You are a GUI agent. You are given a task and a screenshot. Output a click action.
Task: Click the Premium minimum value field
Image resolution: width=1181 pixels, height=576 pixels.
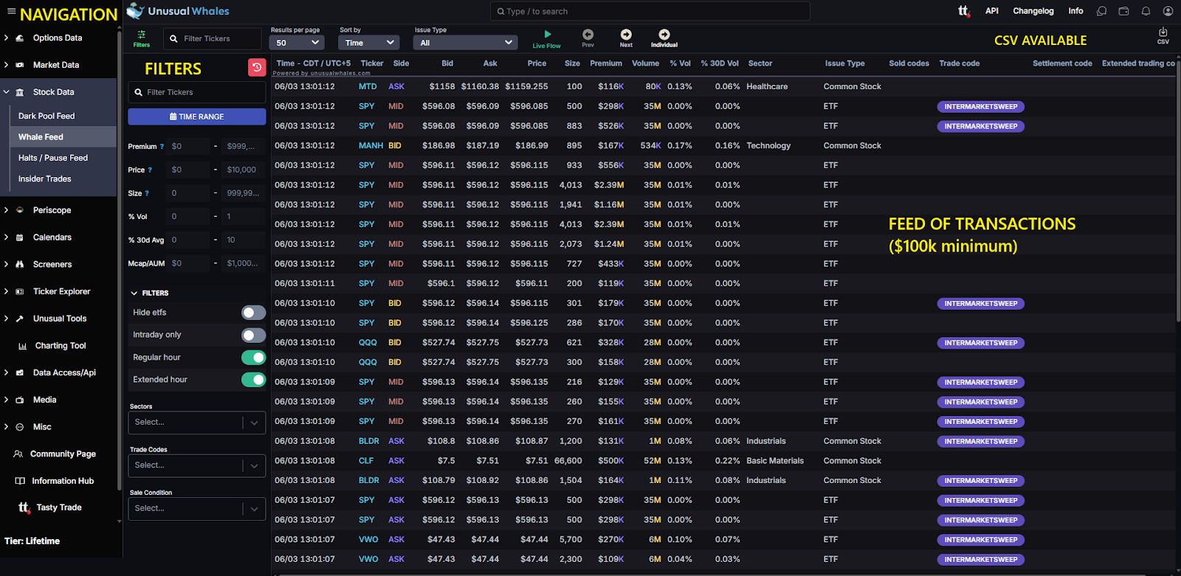(190, 147)
